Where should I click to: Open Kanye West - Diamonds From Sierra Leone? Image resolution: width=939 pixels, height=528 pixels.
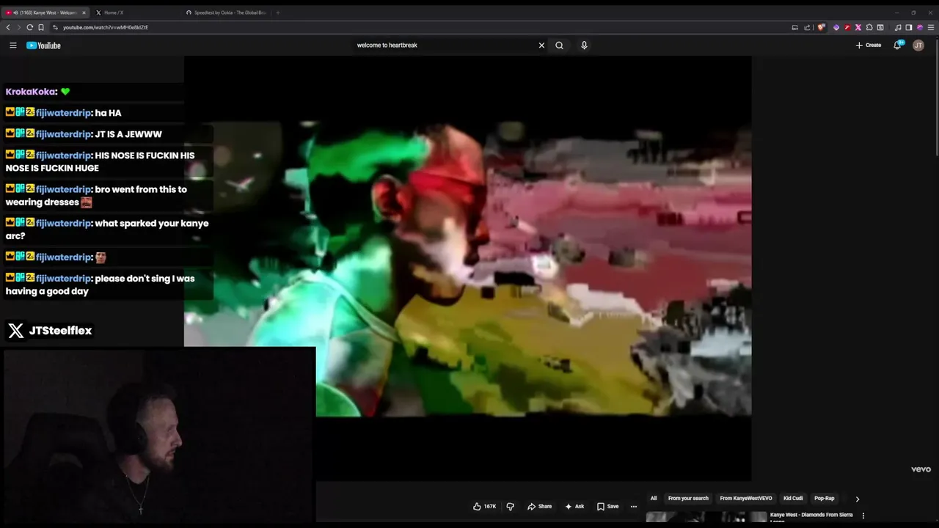pyautogui.click(x=811, y=517)
